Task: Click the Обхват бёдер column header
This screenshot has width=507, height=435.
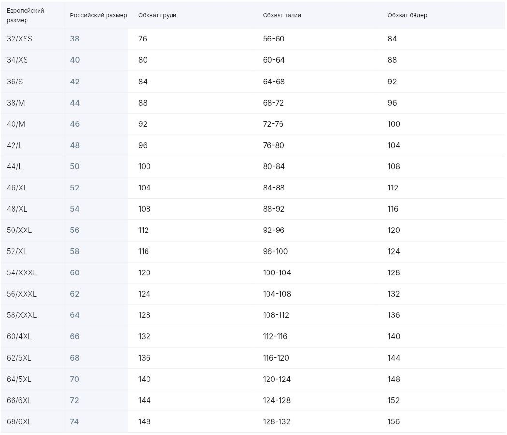Action: click(x=407, y=15)
